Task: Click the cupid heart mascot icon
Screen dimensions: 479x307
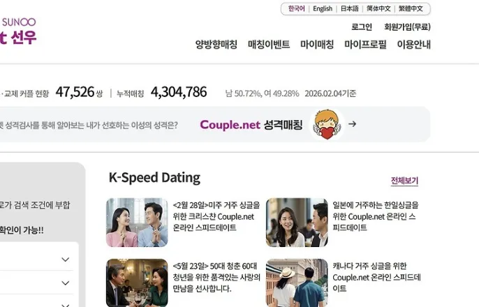Action: point(327,124)
